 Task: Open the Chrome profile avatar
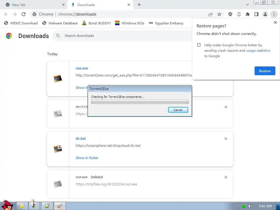pos(265,14)
